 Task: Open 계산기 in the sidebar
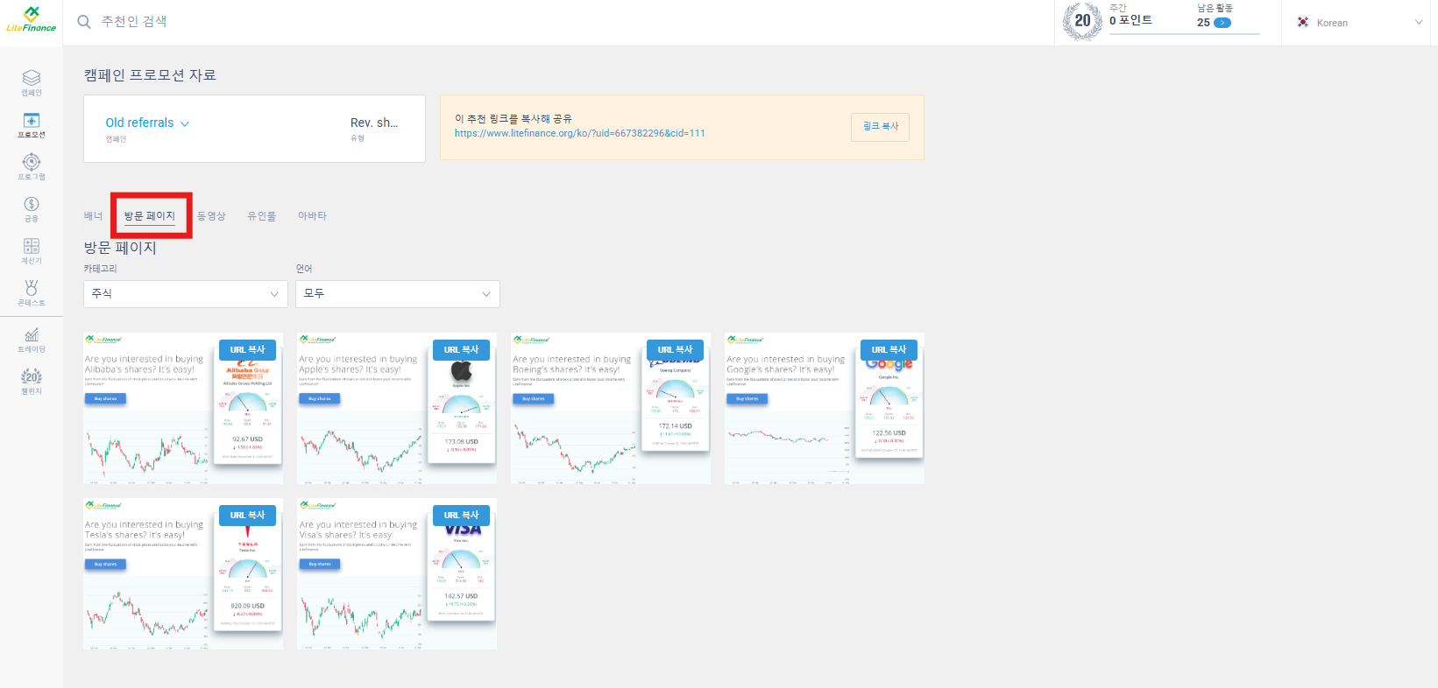coord(32,251)
